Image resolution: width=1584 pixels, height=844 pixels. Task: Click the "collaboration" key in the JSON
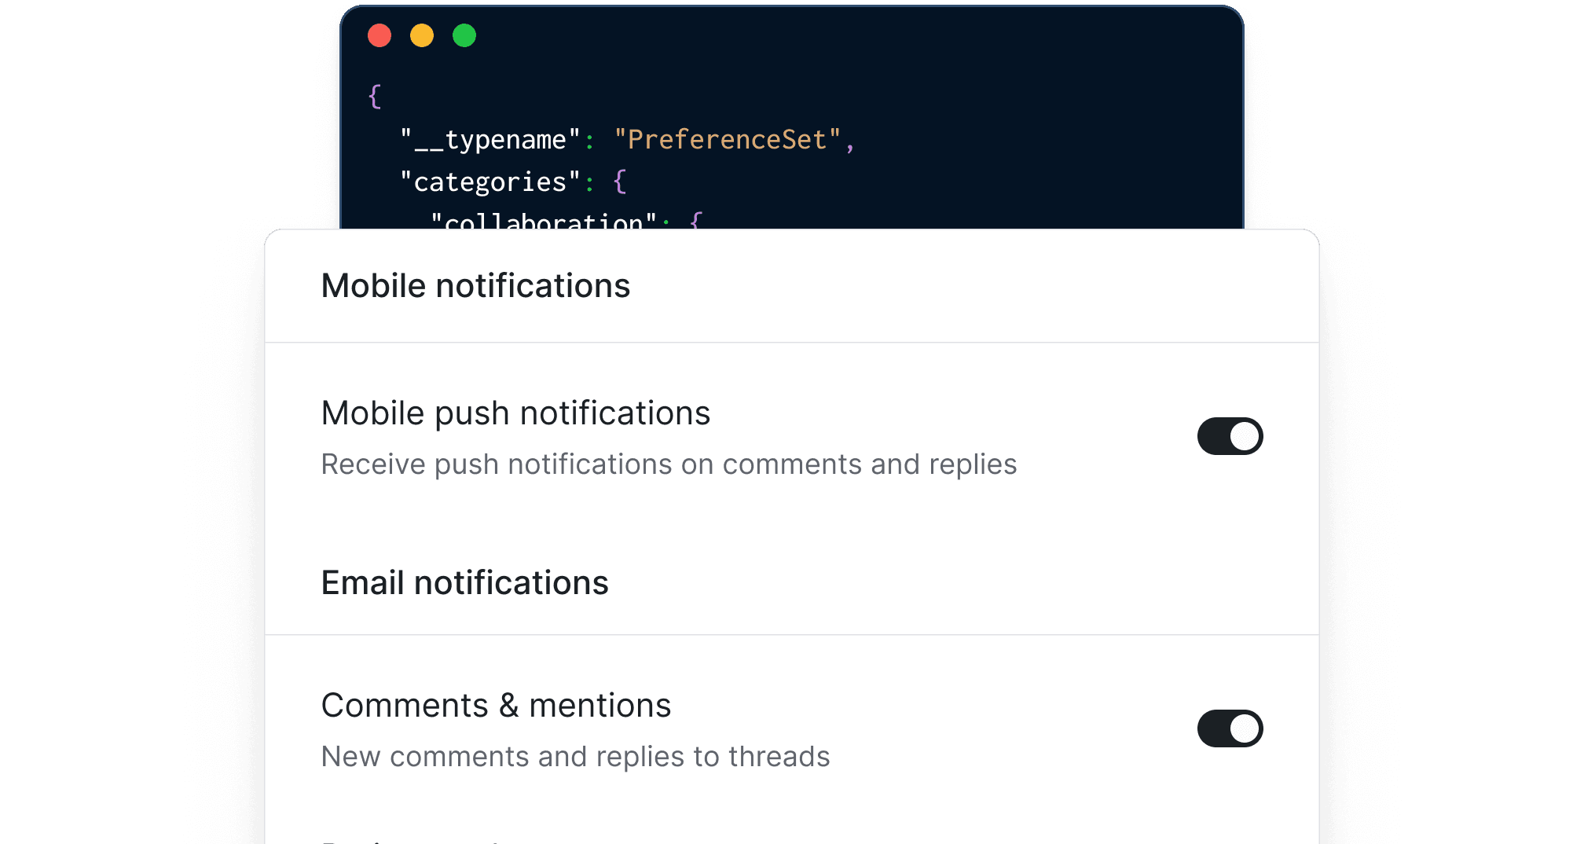click(544, 222)
